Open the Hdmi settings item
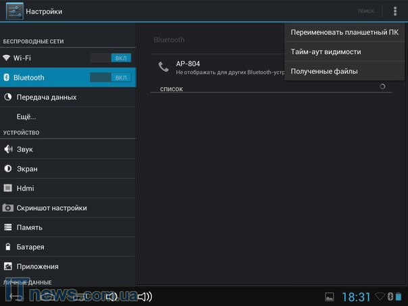Image resolution: width=408 pixels, height=306 pixels. click(x=25, y=188)
